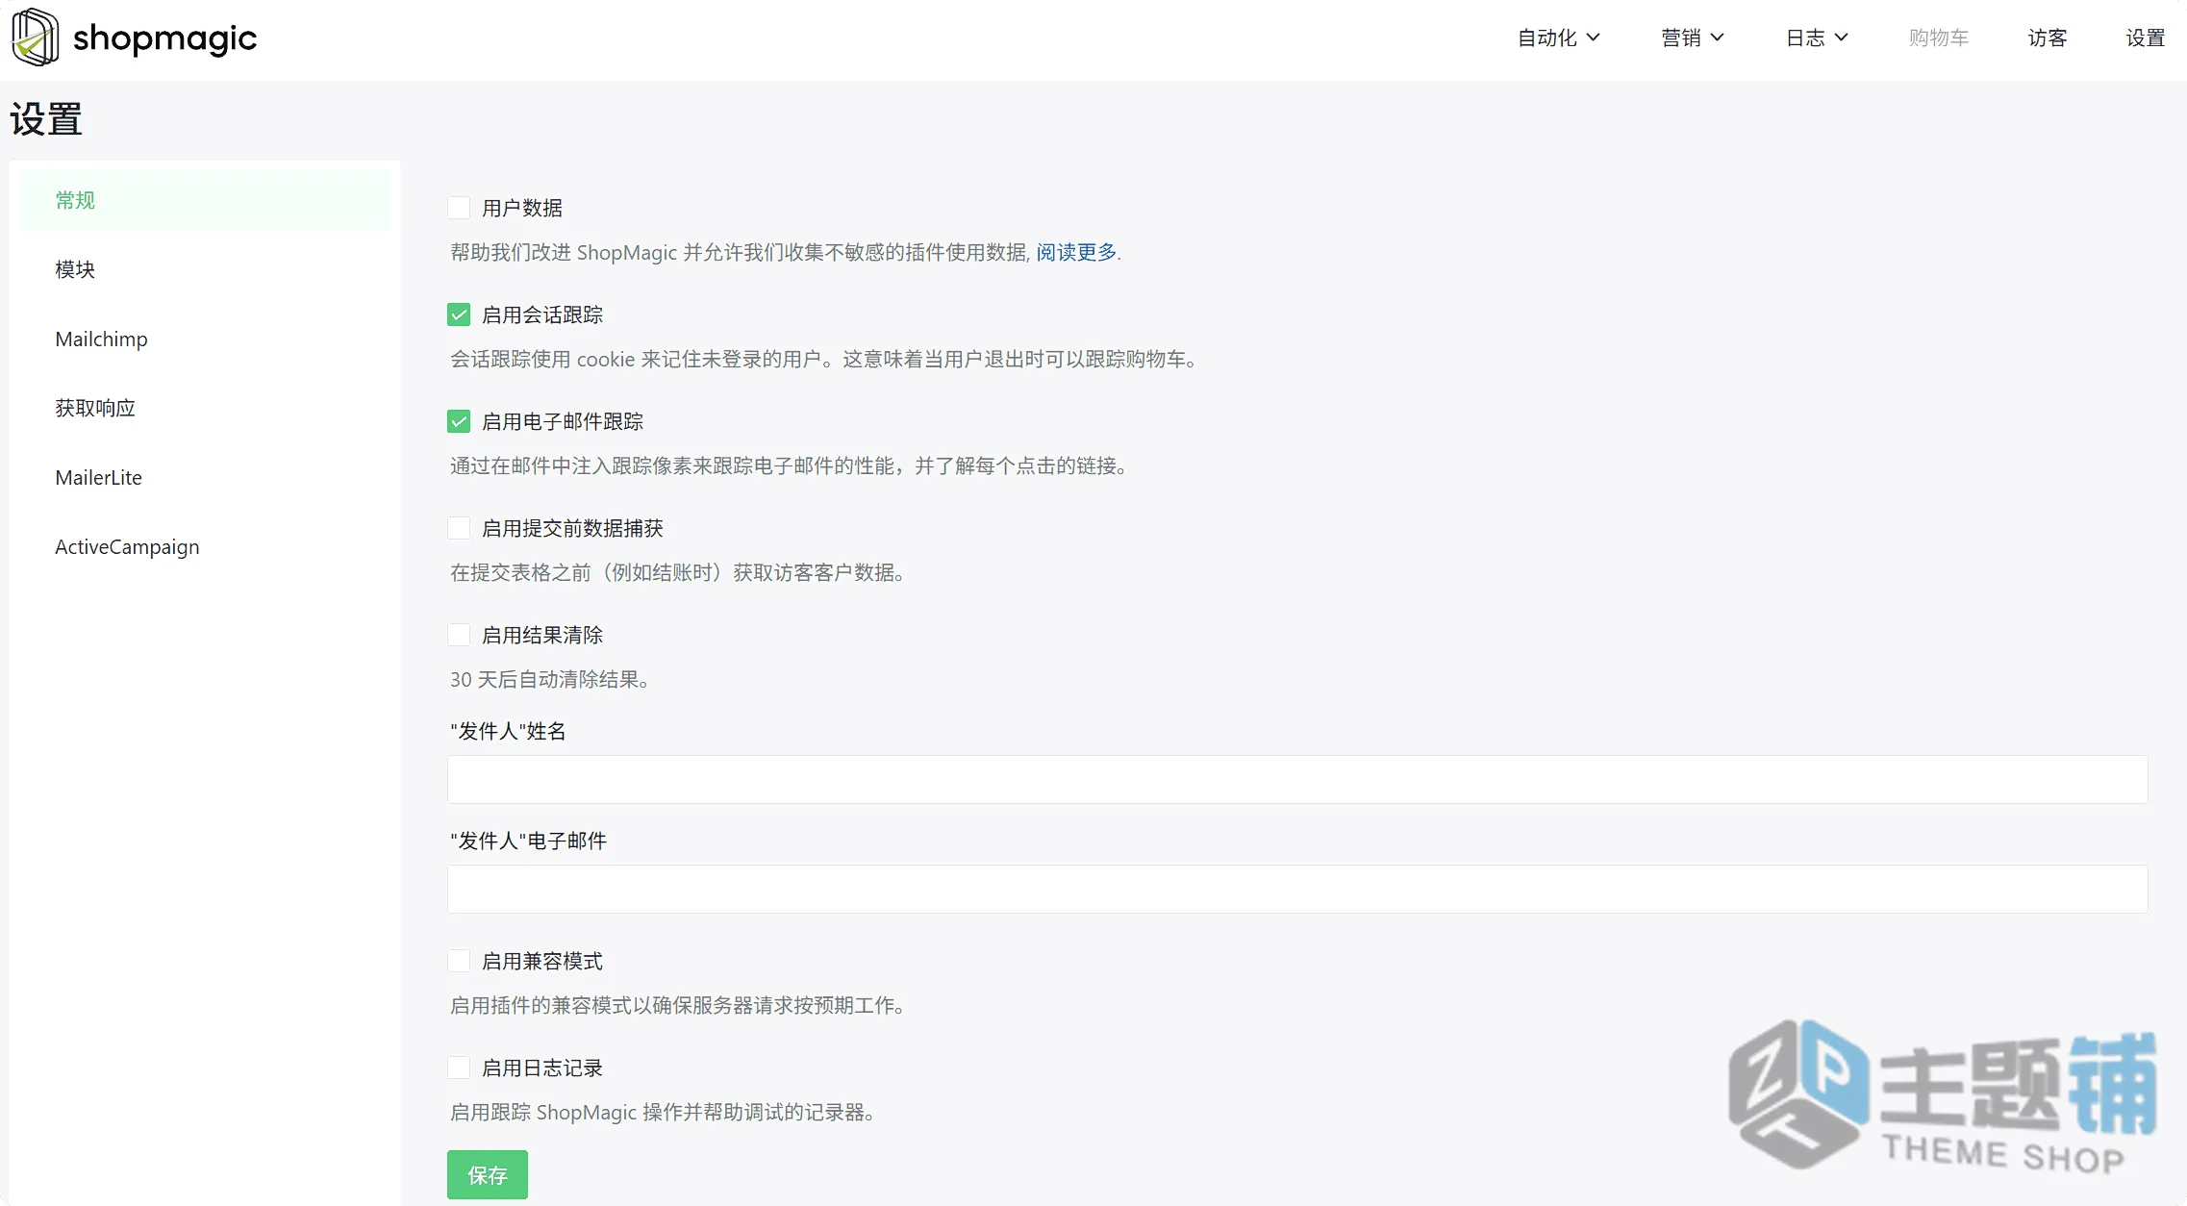The image size is (2187, 1206).
Task: Open the Mailchimp settings tab
Action: point(204,339)
